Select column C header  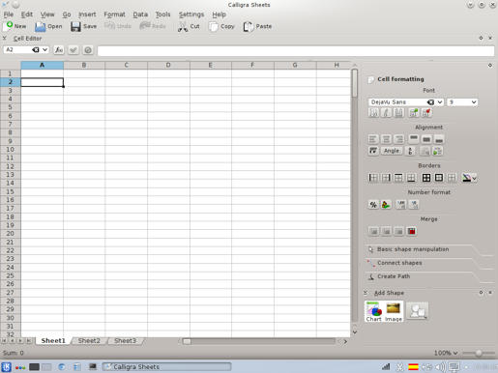click(126, 65)
